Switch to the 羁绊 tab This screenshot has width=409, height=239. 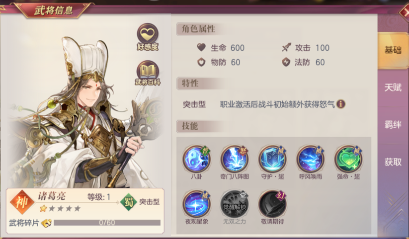(393, 125)
